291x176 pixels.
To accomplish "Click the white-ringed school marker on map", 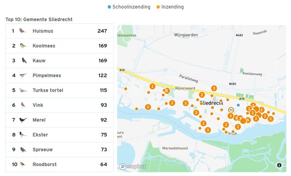I will pyautogui.click(x=231, y=110).
